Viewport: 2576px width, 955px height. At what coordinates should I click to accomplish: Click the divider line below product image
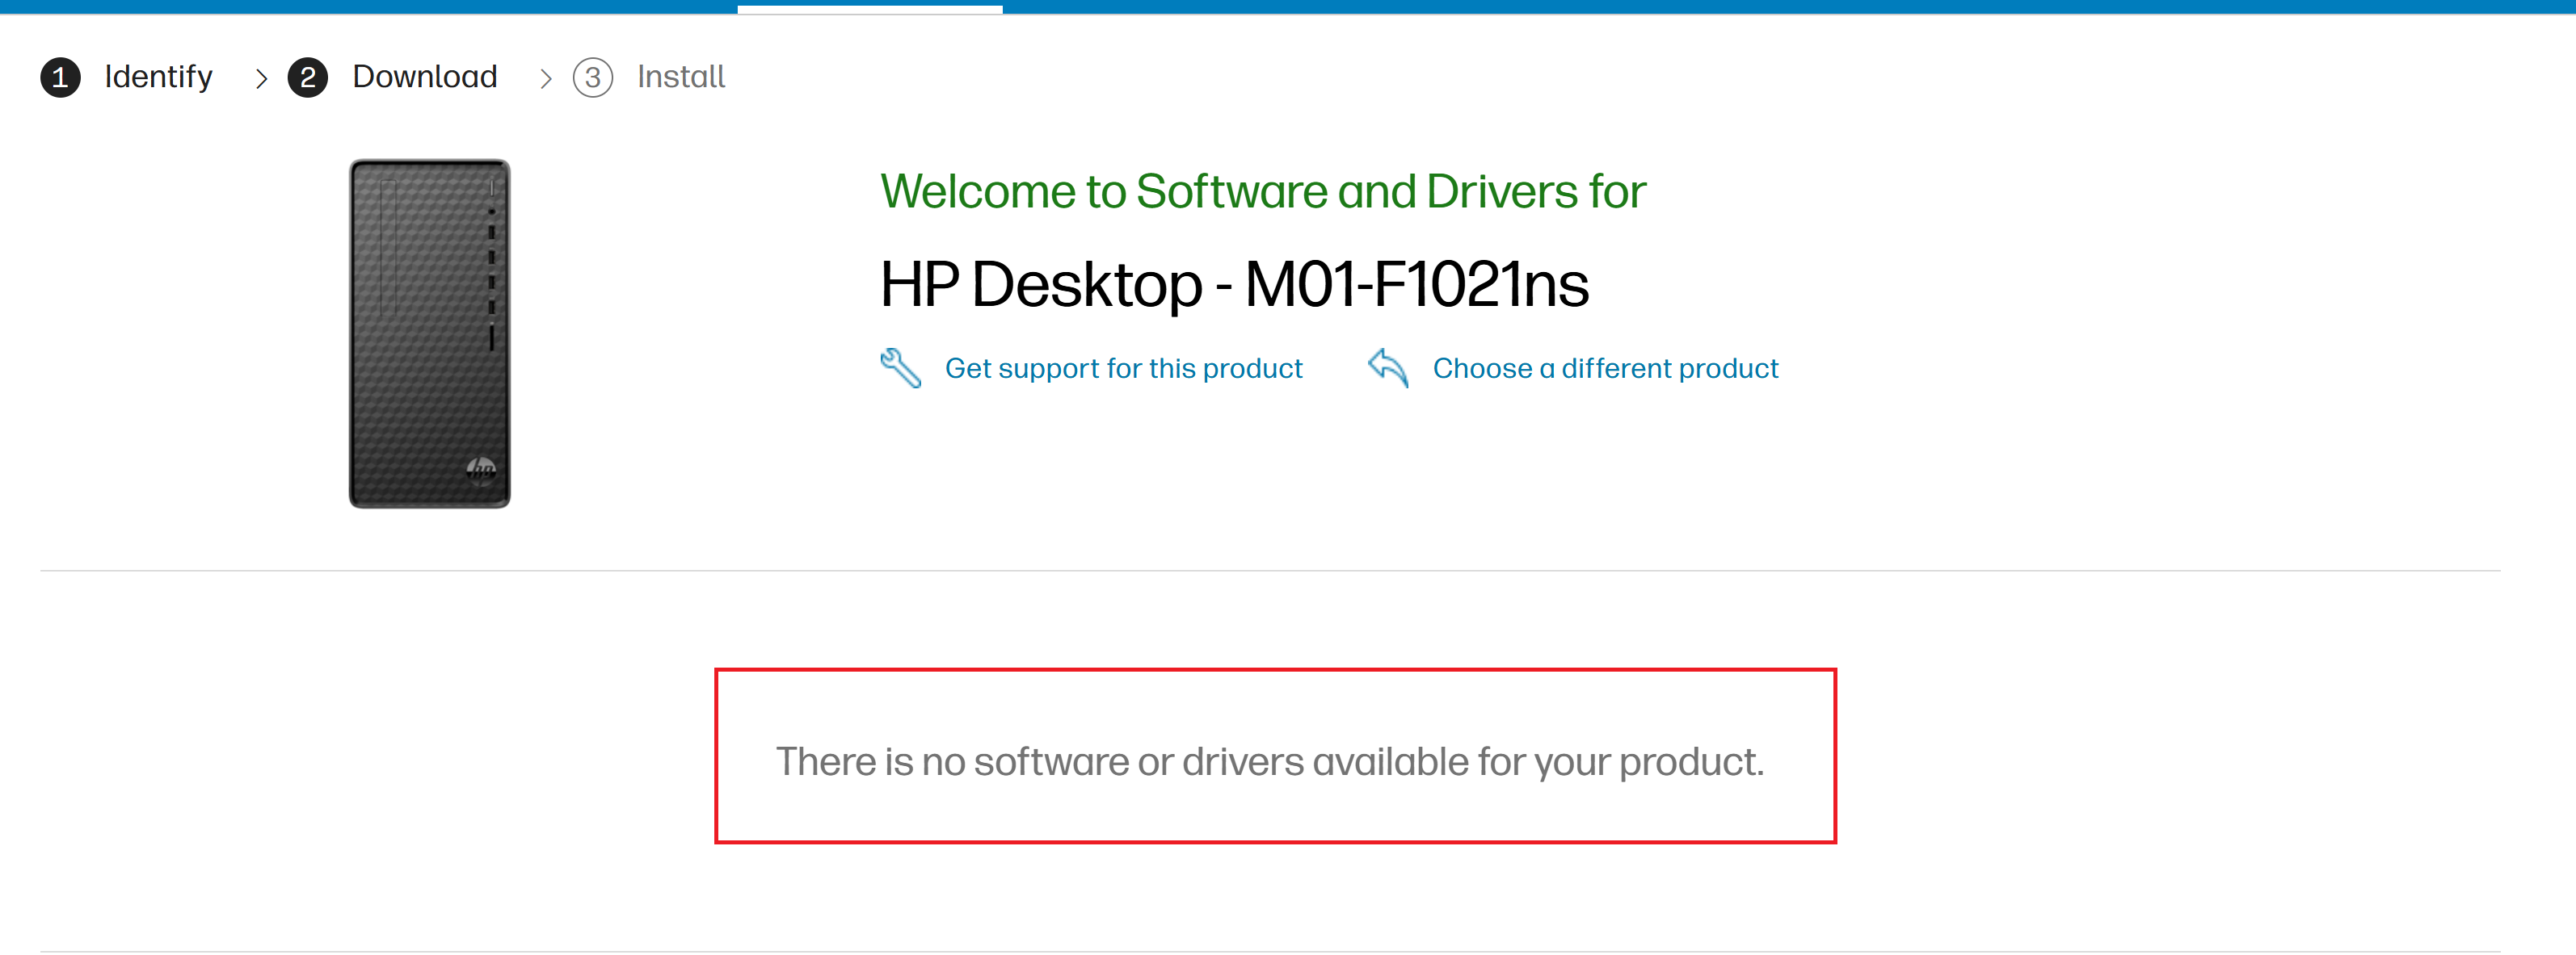coord(1270,571)
